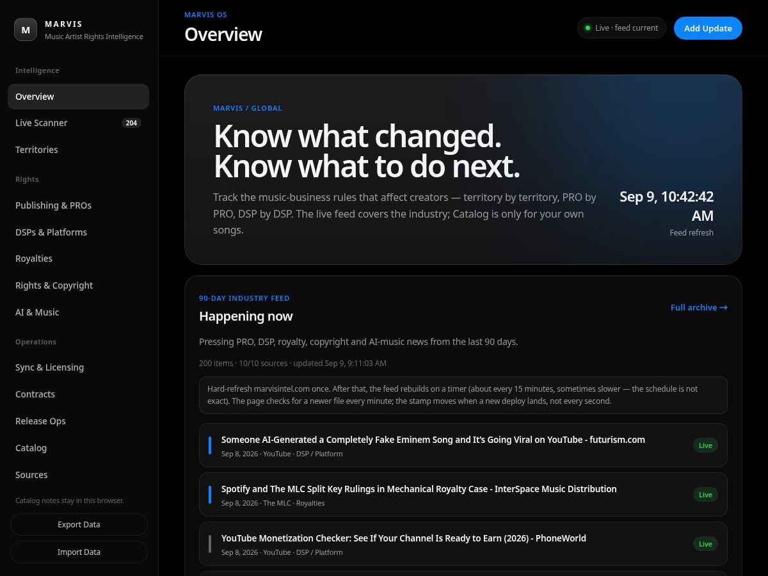Click the Live badge on the Spotify MLC item
This screenshot has height=576, width=768.
(705, 495)
